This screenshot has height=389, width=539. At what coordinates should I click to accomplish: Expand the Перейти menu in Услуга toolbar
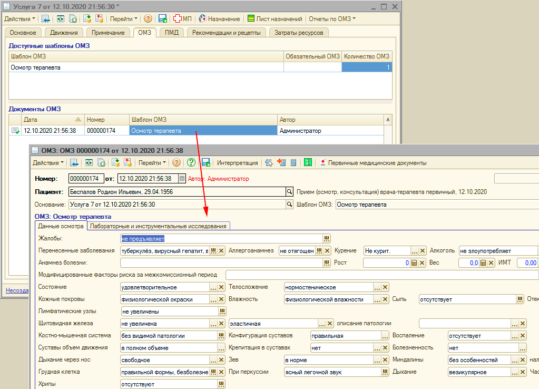[x=124, y=18]
